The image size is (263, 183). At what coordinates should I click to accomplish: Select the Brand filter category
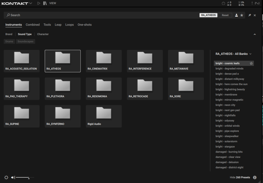[9, 34]
